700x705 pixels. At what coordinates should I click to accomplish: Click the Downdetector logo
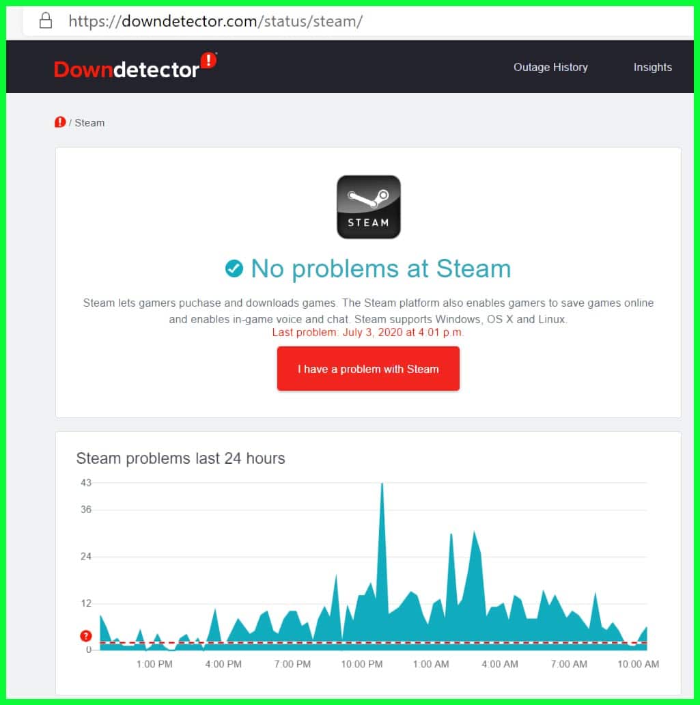(135, 66)
